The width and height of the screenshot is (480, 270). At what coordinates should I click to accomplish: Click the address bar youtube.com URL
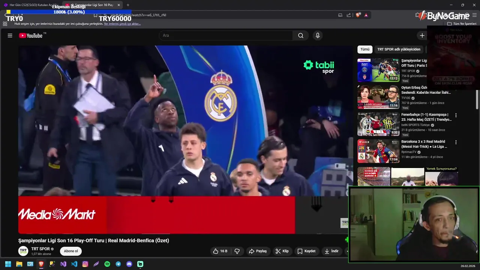click(x=138, y=15)
